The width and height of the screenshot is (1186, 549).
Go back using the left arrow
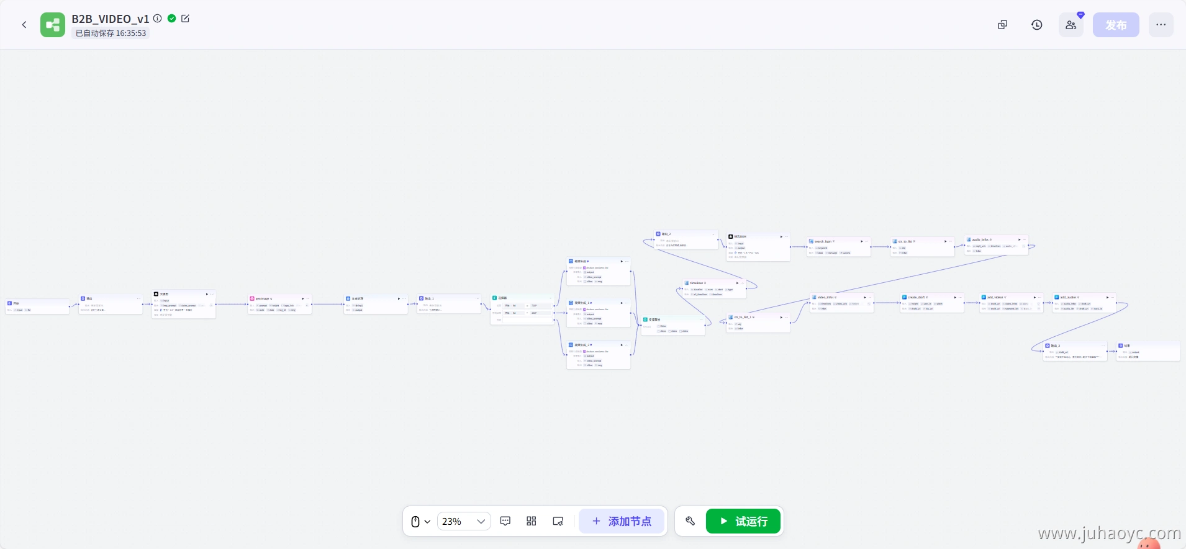[24, 25]
